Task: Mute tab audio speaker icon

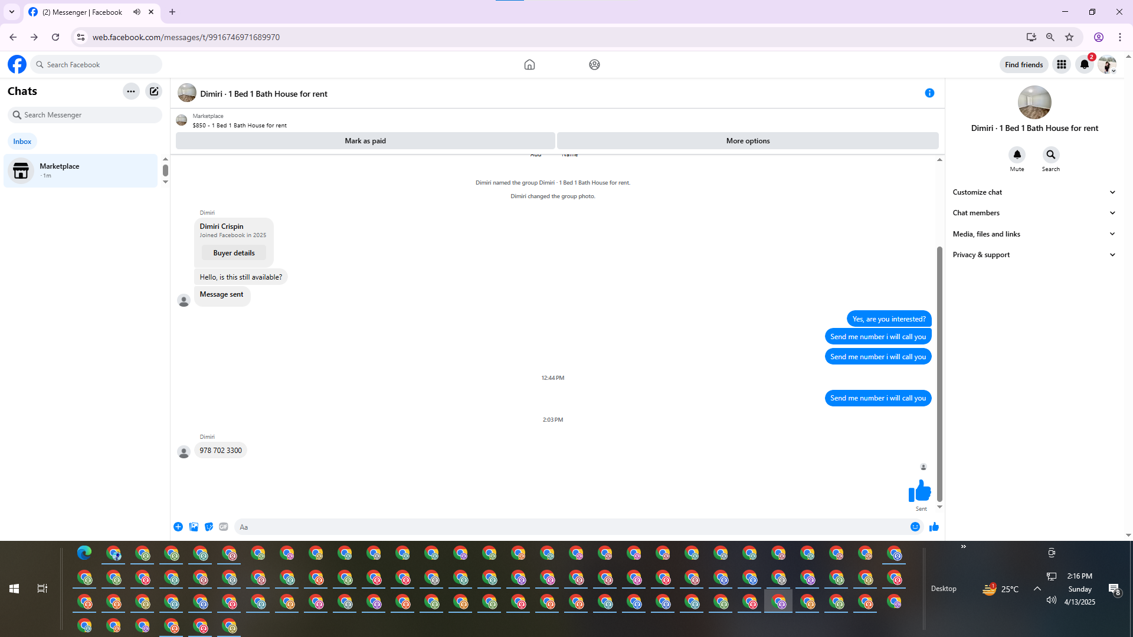Action: click(137, 12)
